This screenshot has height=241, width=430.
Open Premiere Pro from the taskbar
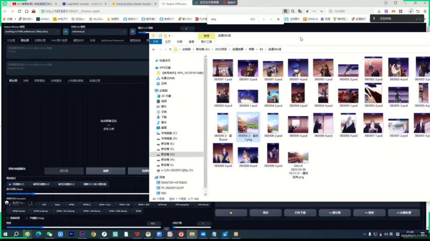click(71, 234)
